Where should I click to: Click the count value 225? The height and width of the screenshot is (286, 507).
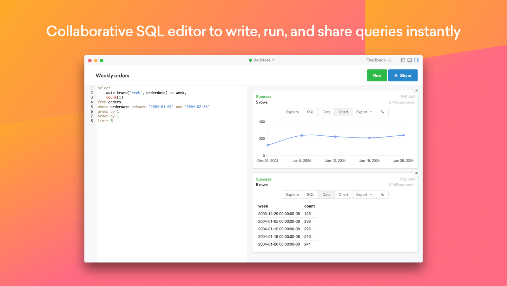[308, 229]
